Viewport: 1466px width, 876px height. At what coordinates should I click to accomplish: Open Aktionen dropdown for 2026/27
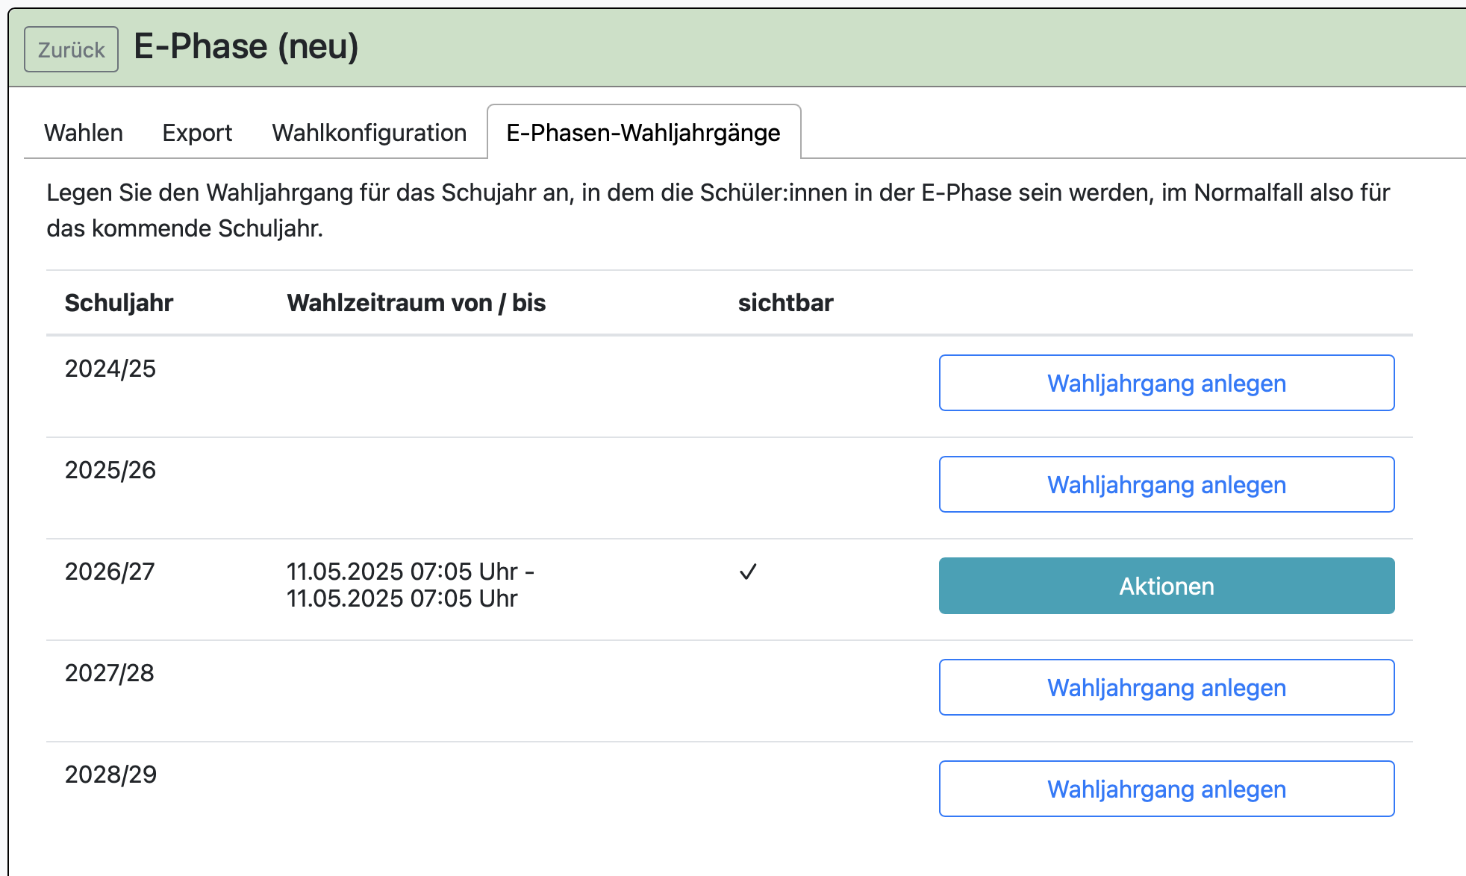pos(1166,586)
